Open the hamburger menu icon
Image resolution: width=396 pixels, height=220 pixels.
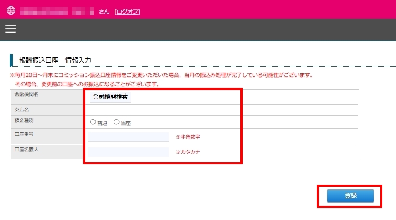[10, 29]
